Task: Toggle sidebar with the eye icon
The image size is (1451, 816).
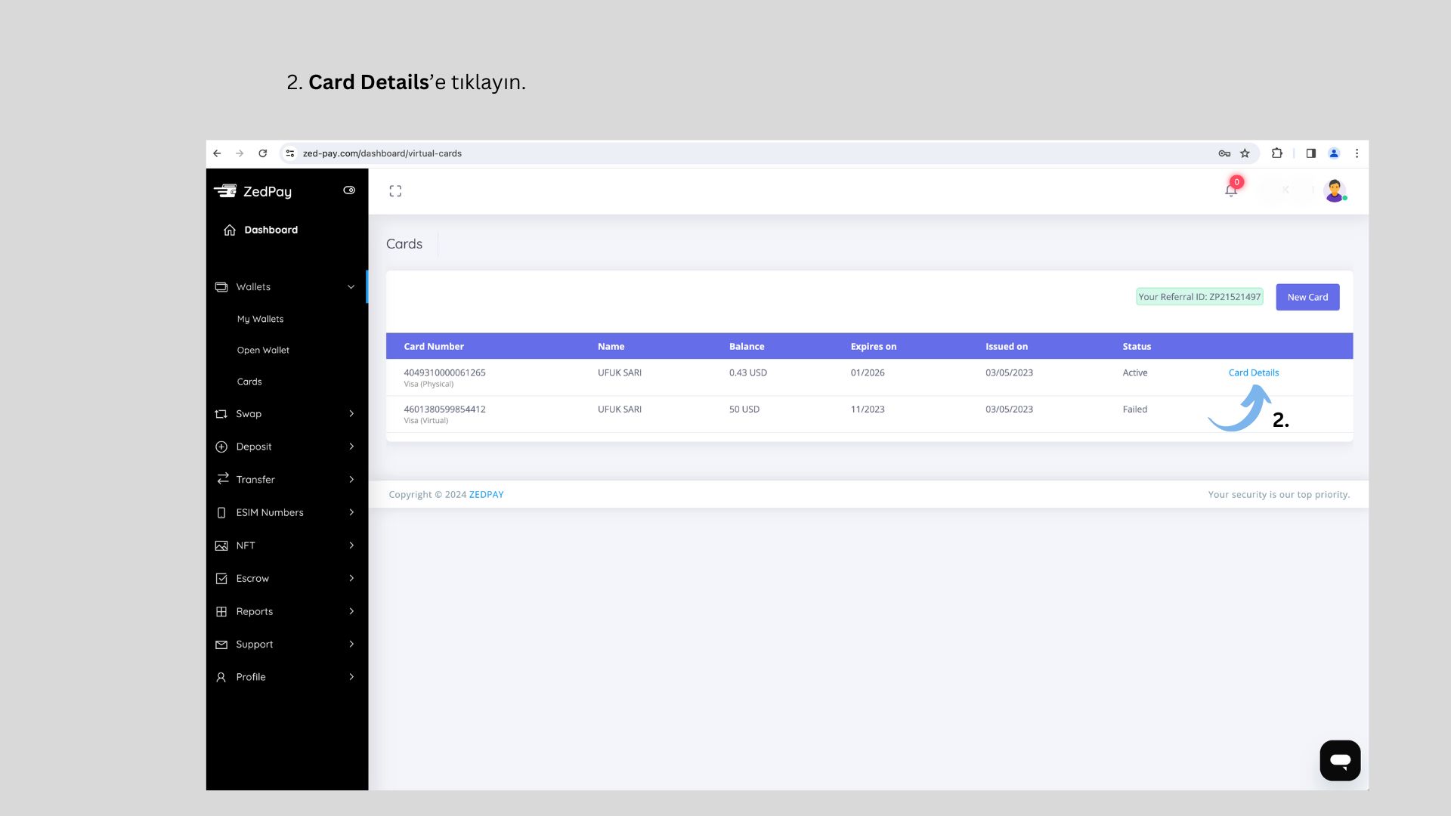Action: pos(349,190)
